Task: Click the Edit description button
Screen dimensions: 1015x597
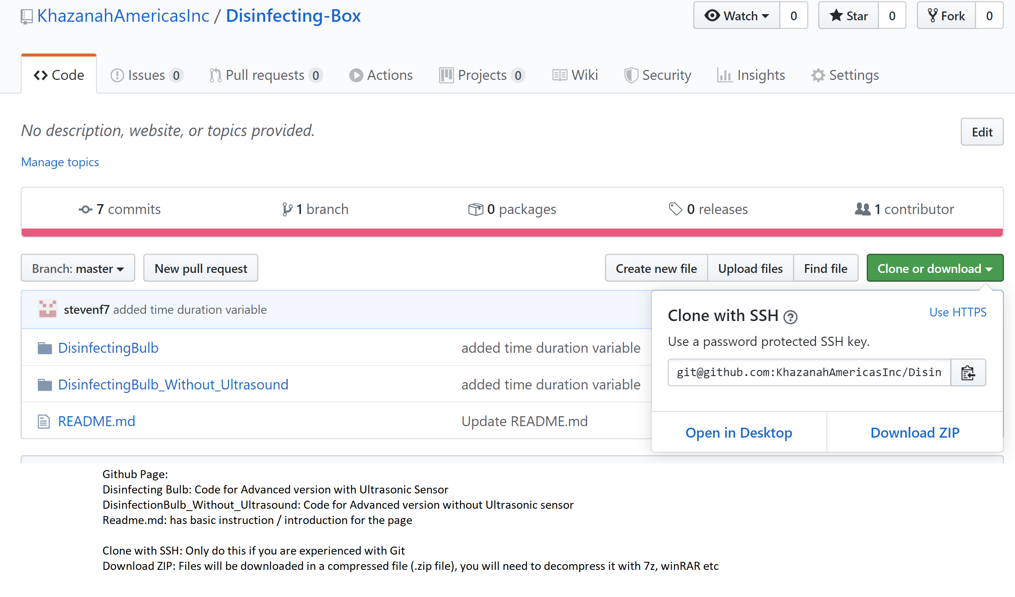Action: [982, 132]
